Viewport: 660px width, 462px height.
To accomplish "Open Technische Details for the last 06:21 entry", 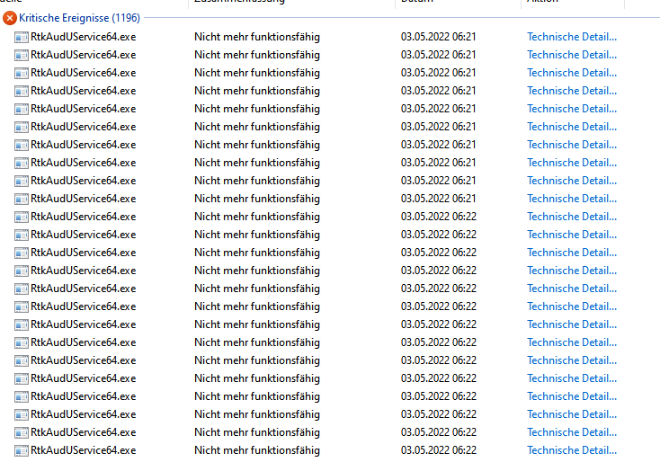I will click(x=572, y=199).
